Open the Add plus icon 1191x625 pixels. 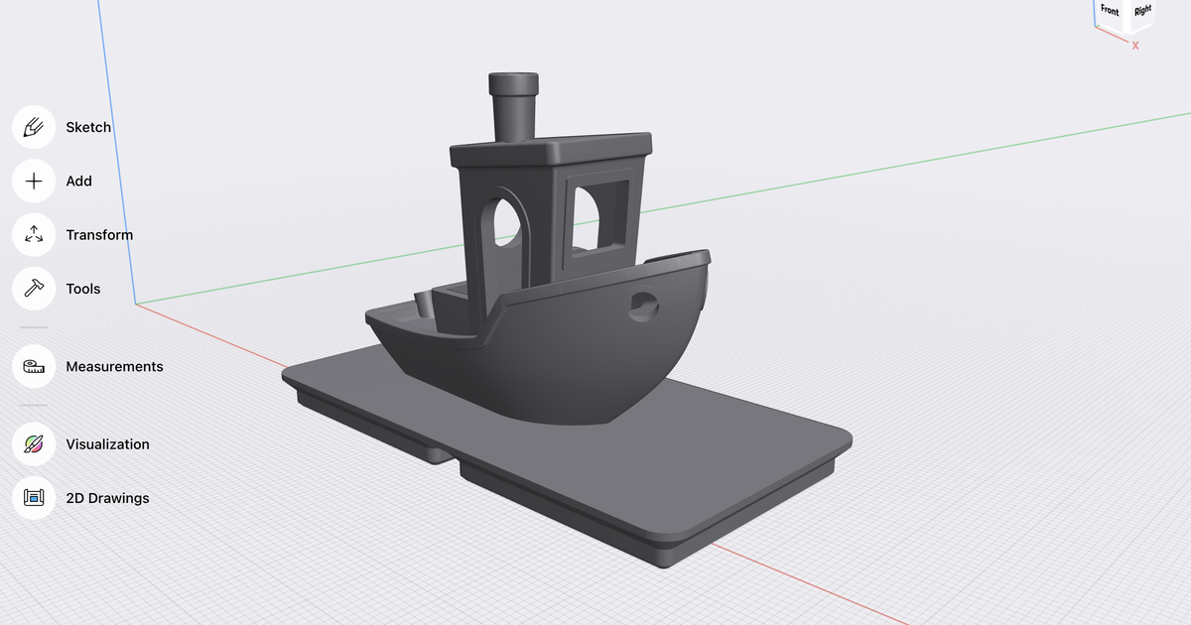point(34,181)
